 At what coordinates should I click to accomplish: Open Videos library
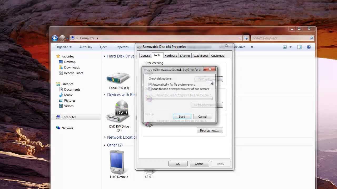point(69,106)
